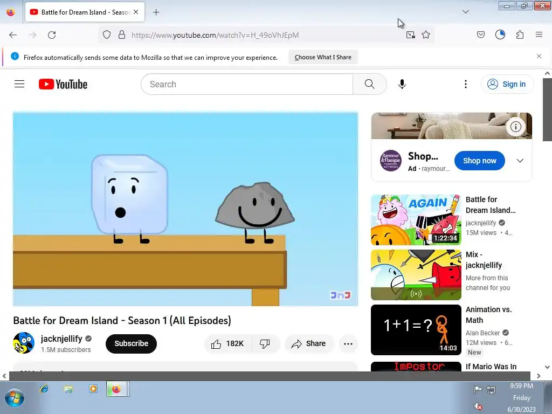Open Battle for Dream Island AGAIN thumbnail

[416, 220]
